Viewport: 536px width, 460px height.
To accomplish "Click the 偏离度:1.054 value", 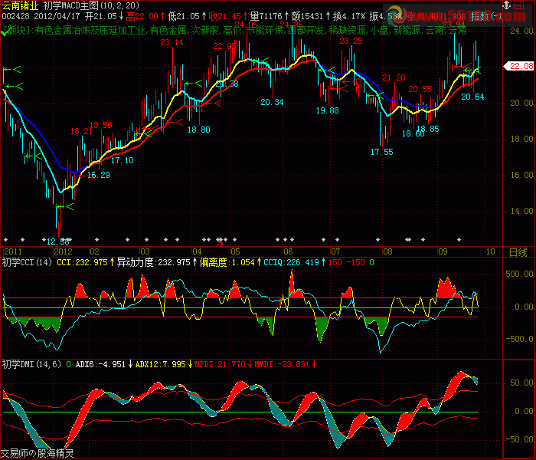I will (227, 262).
